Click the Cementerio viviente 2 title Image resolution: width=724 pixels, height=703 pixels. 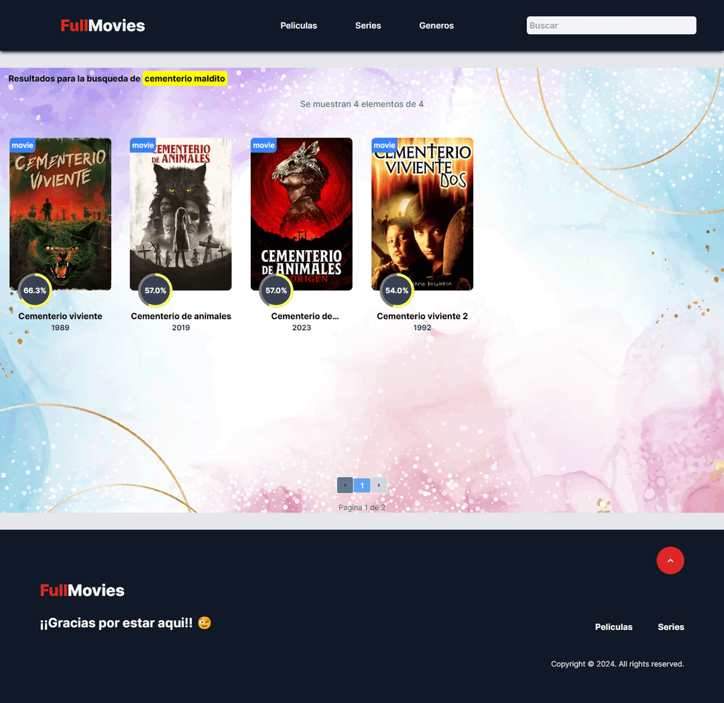click(422, 316)
